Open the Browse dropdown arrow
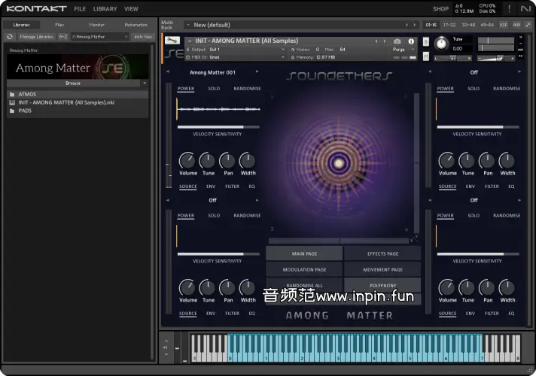This screenshot has width=536, height=376. click(143, 83)
